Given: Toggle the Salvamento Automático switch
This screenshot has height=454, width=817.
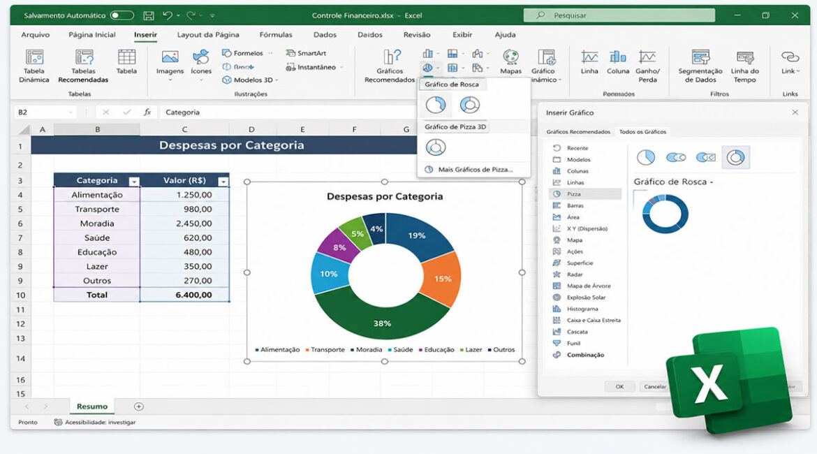Looking at the screenshot, I should 122,15.
